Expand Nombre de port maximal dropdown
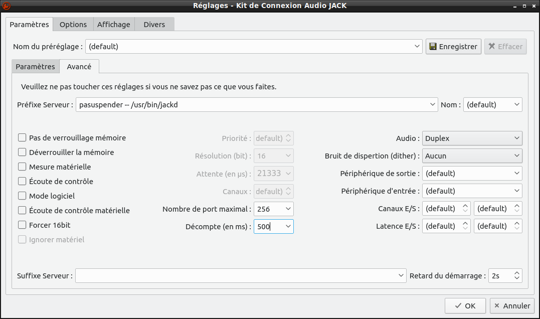 click(288, 209)
